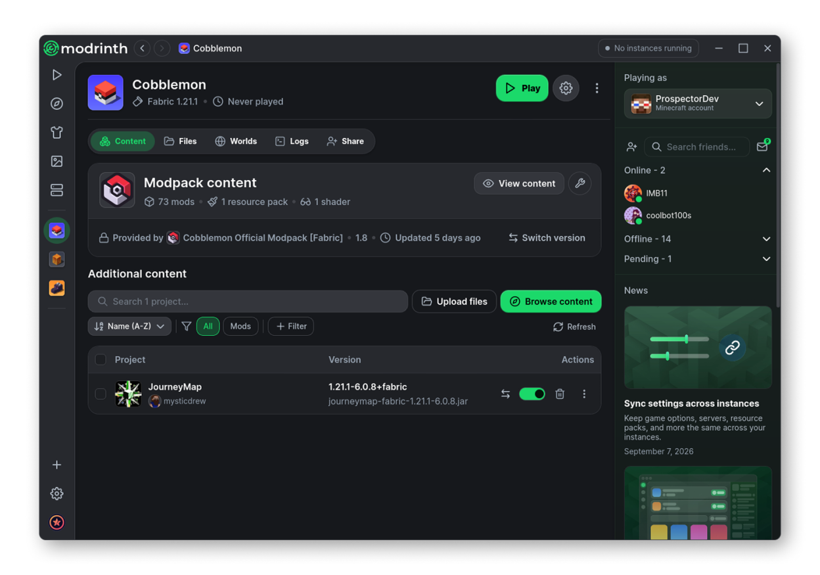The height and width of the screenshot is (575, 820).
Task: Open the add Filter dropdown
Action: pos(291,326)
